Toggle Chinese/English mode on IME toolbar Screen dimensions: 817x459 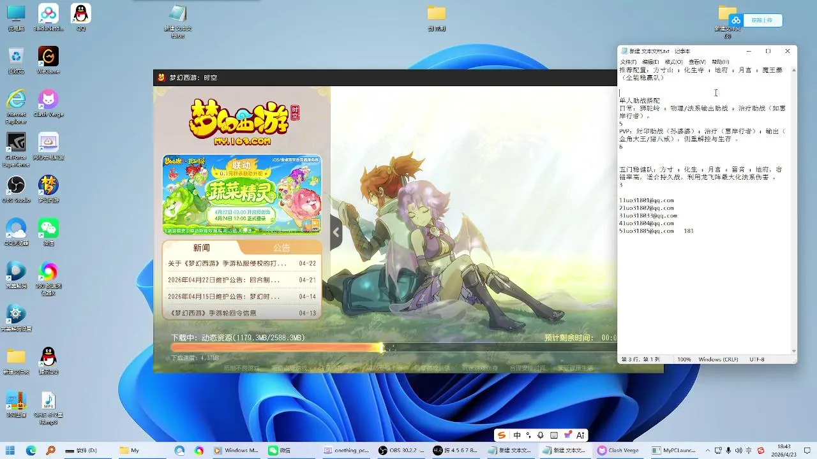[x=517, y=435]
